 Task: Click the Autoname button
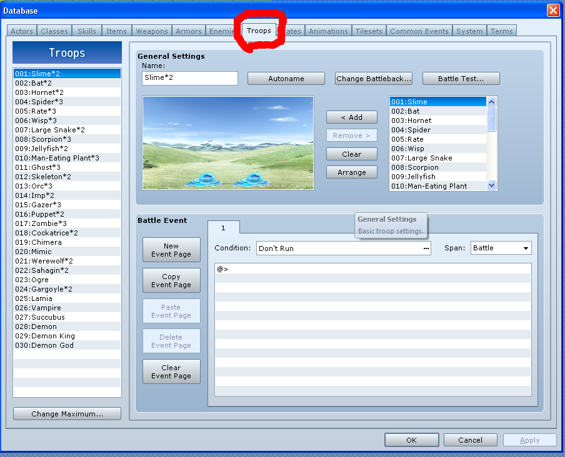pos(286,79)
